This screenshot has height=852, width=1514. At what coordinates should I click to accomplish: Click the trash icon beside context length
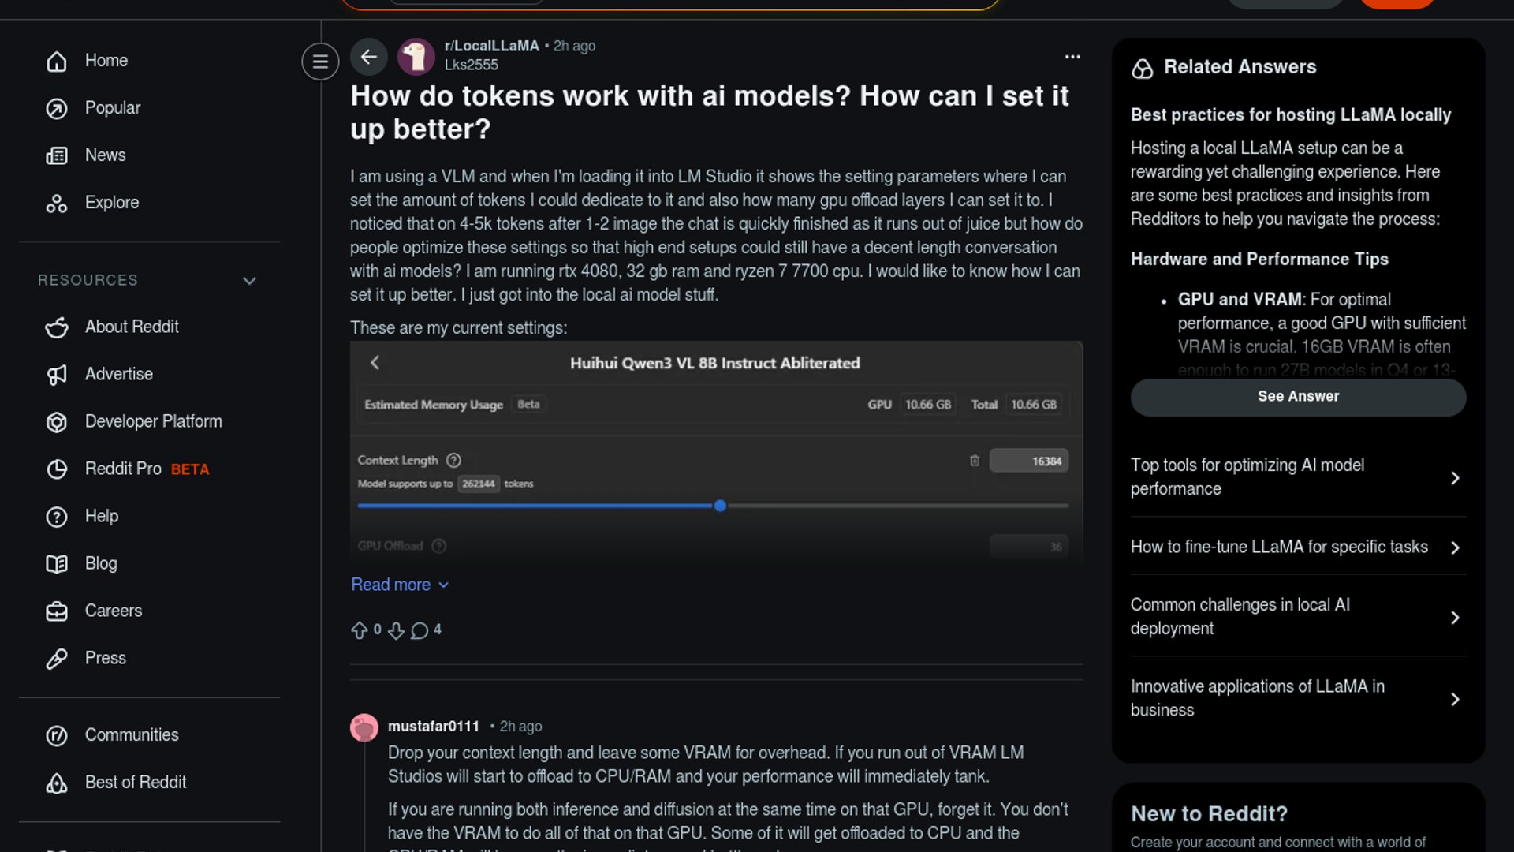975,461
